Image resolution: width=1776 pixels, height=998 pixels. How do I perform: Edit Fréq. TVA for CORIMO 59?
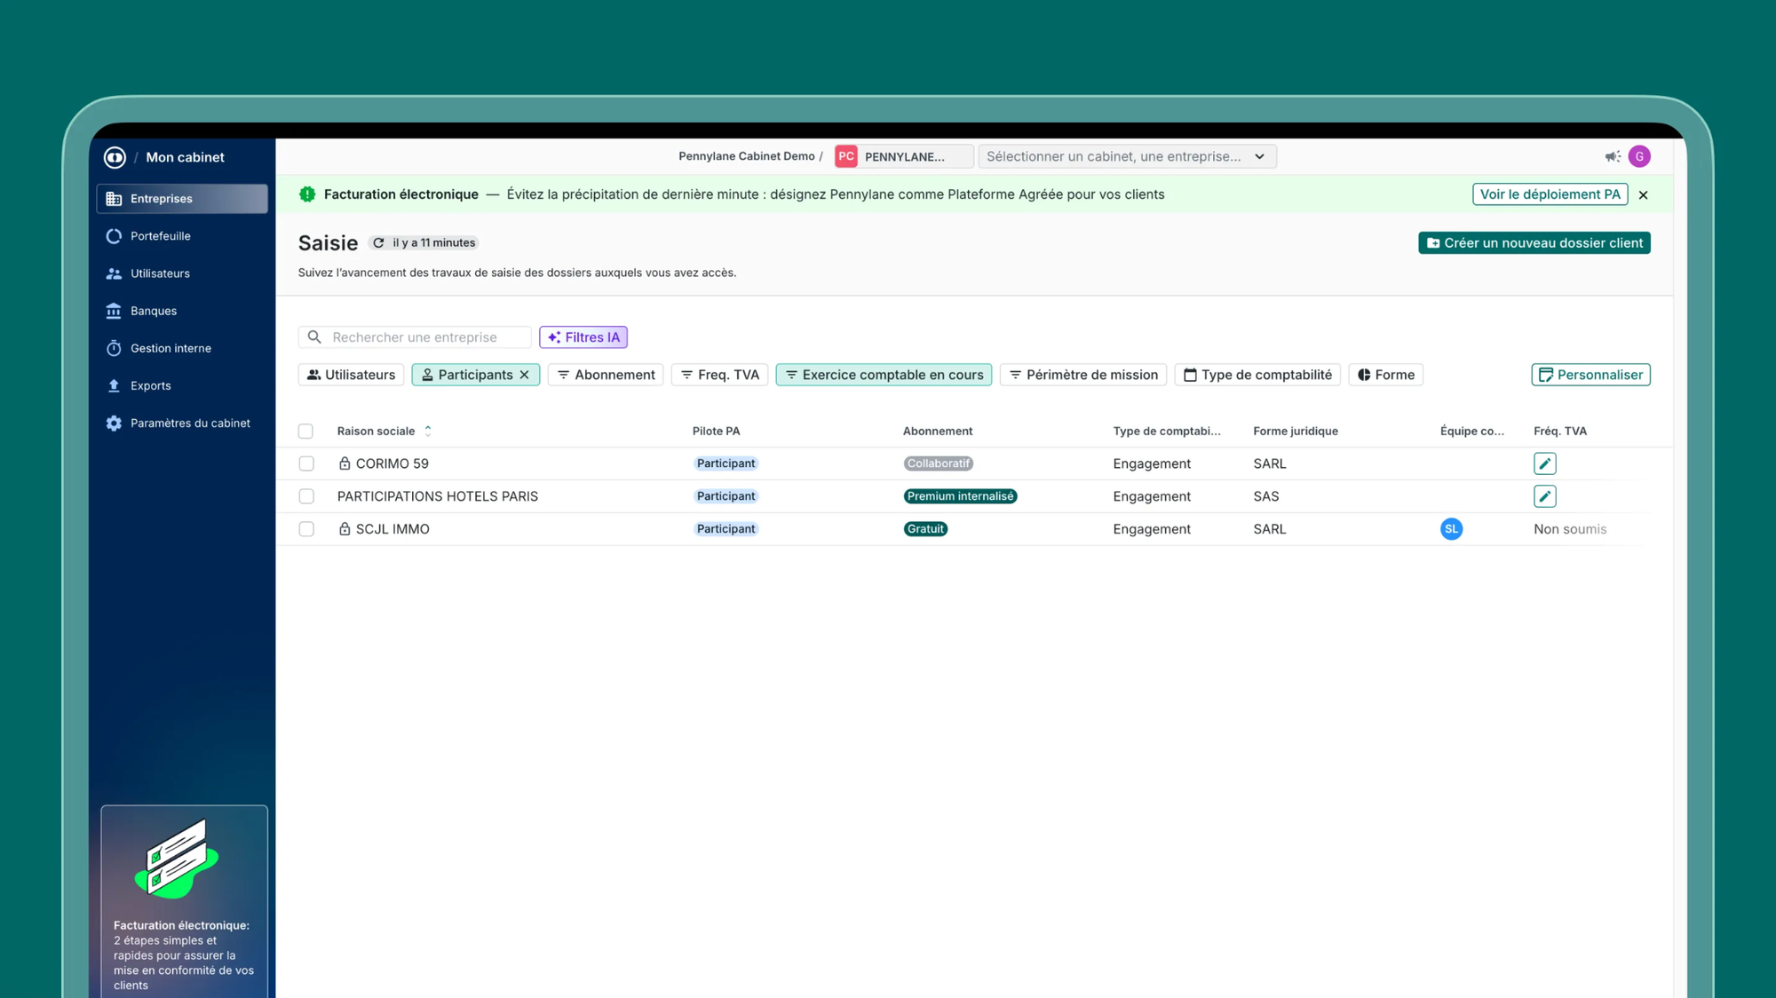[1544, 463]
